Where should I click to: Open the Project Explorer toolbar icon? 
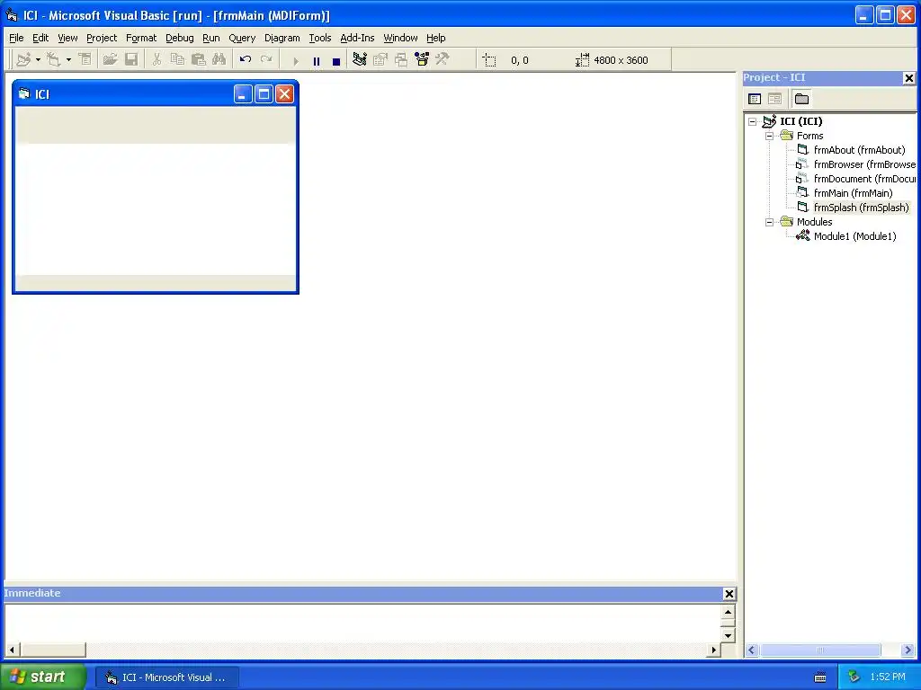tap(360, 60)
